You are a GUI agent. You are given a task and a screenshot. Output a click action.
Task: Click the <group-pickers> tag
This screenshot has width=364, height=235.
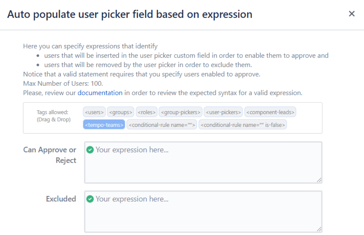click(180, 112)
